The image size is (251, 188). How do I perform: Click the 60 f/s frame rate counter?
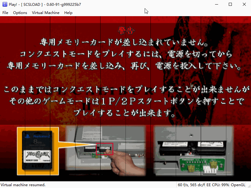pyautogui.click(x=182, y=185)
